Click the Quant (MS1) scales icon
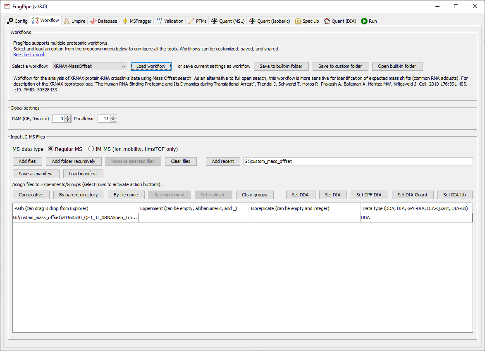The width and height of the screenshot is (485, 351). [x=214, y=21]
